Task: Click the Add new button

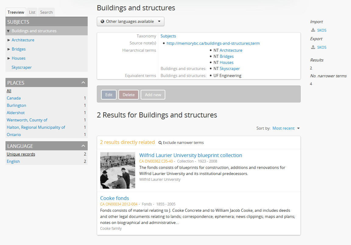Action: 153,94
